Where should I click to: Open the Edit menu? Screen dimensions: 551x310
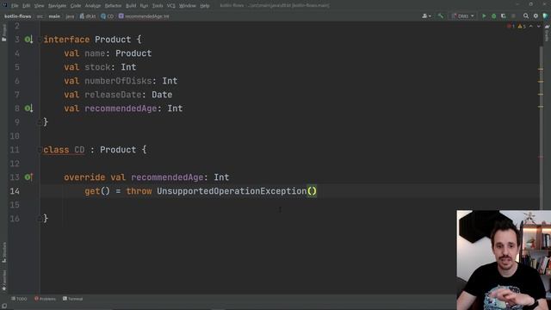pyautogui.click(x=27, y=6)
